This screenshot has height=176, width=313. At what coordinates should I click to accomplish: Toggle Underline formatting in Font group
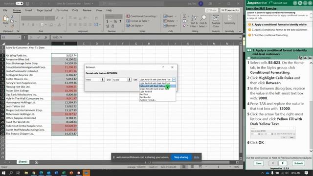[x=33, y=25]
